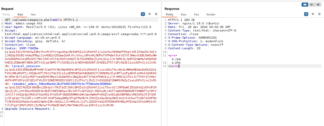This screenshot has width=324, height=126.
Task: Click the 'Accept-Language: en-US,en;q=0.5' line
Action: (33, 38)
